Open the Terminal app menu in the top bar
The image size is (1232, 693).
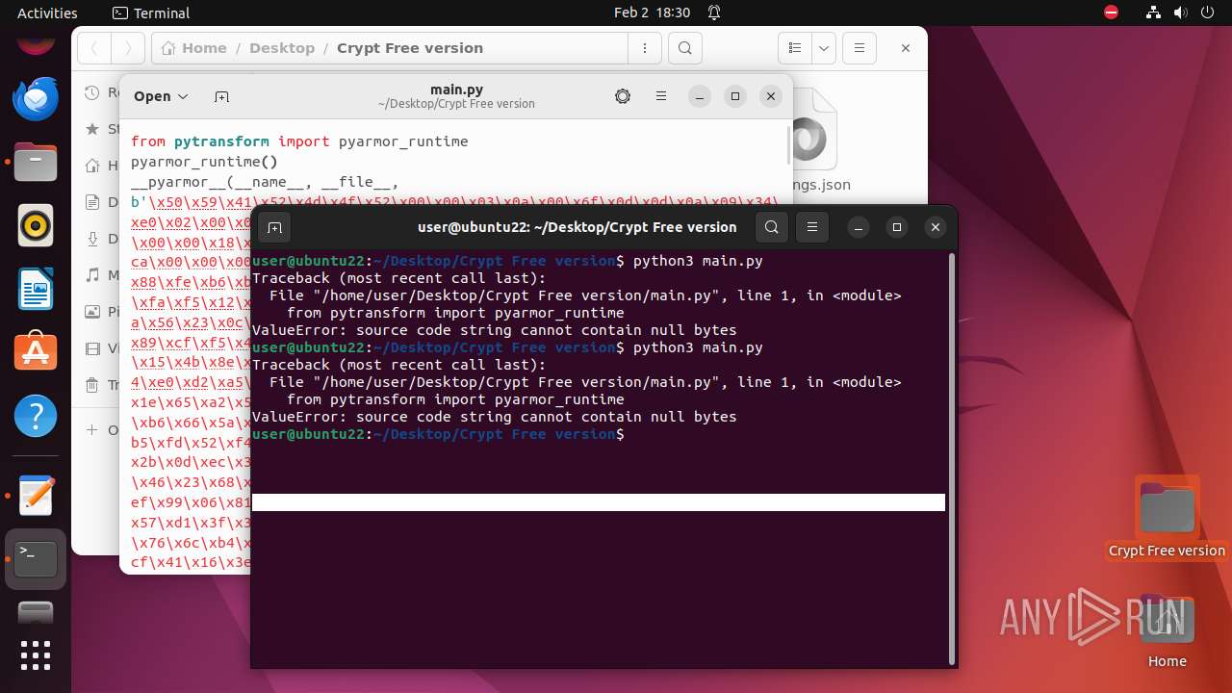pyautogui.click(x=151, y=13)
